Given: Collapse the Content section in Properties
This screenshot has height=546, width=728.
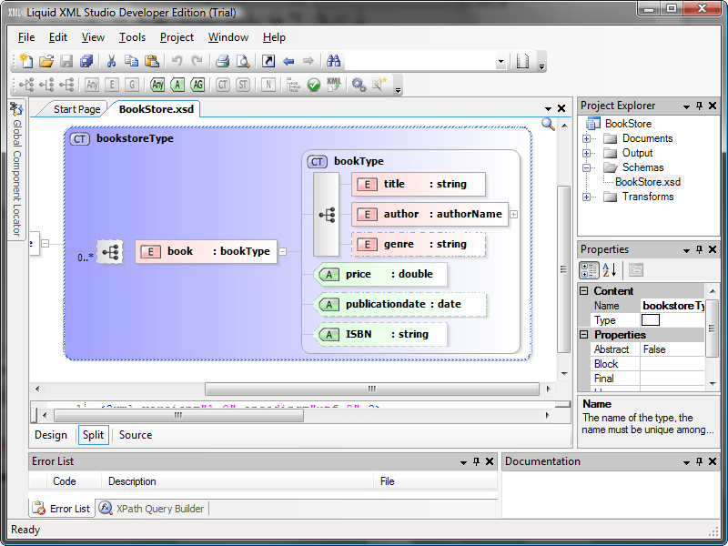Looking at the screenshot, I should click(585, 291).
